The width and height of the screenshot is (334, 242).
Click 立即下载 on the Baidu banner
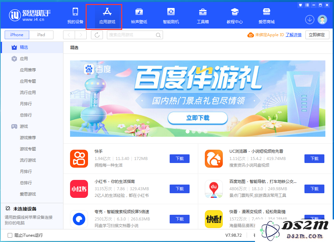(x=198, y=118)
